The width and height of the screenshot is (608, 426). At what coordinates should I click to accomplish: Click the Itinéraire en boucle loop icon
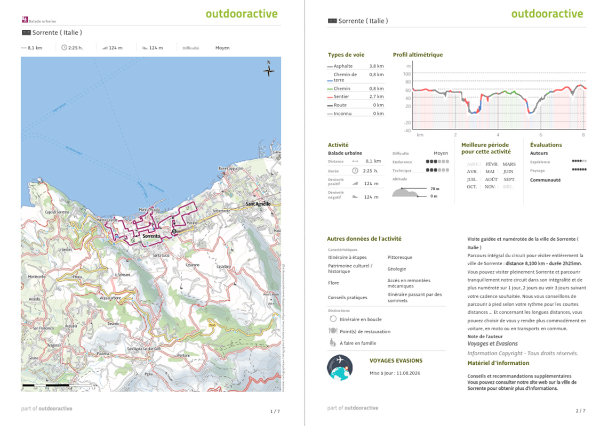pyautogui.click(x=333, y=319)
